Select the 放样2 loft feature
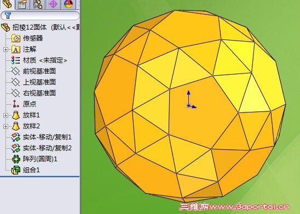300x214 pixels. coord(31,126)
